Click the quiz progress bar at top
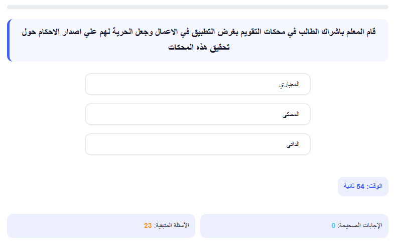 tap(198, 7)
